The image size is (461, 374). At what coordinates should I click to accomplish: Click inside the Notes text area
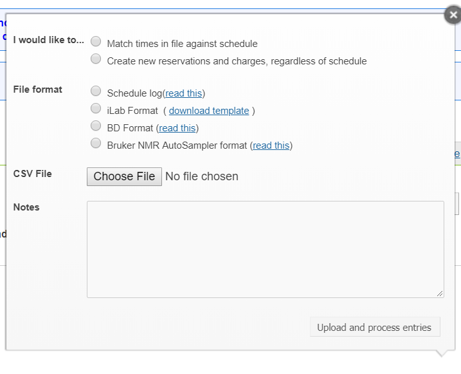[265, 249]
